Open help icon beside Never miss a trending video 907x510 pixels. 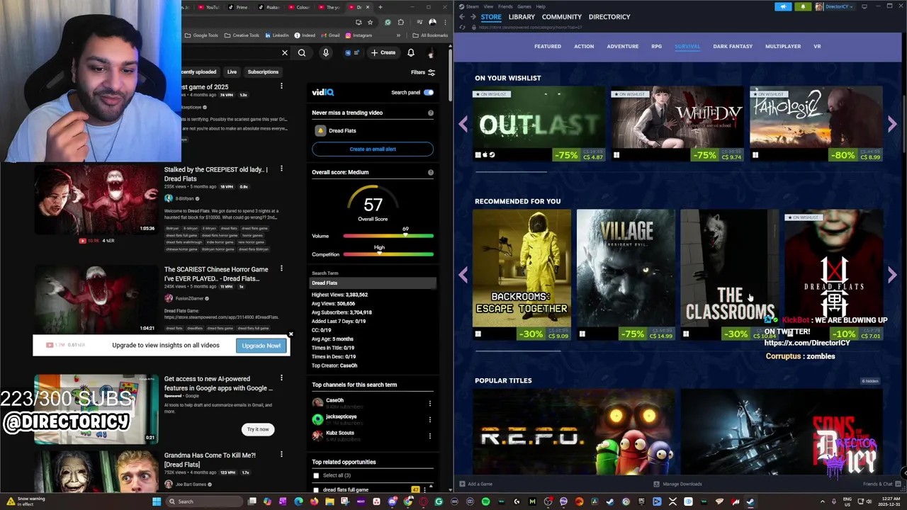pos(430,113)
